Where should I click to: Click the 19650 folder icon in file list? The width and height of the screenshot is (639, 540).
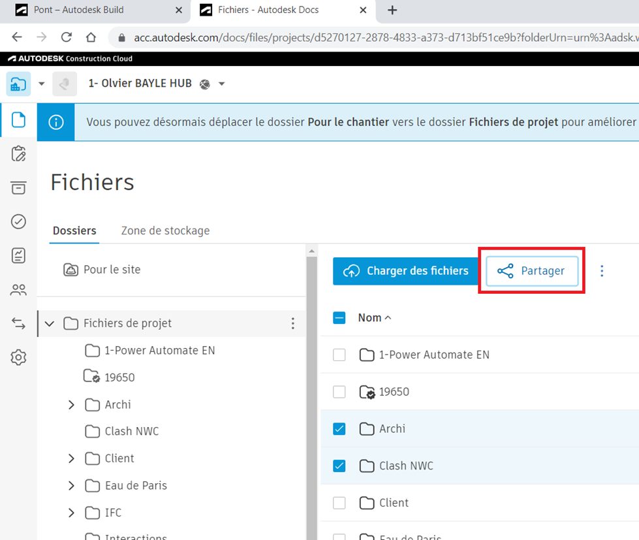[x=367, y=392]
